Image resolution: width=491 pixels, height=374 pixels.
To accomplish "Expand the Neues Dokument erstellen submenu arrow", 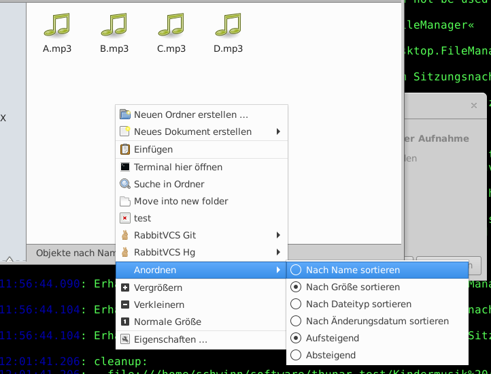I will [x=278, y=131].
